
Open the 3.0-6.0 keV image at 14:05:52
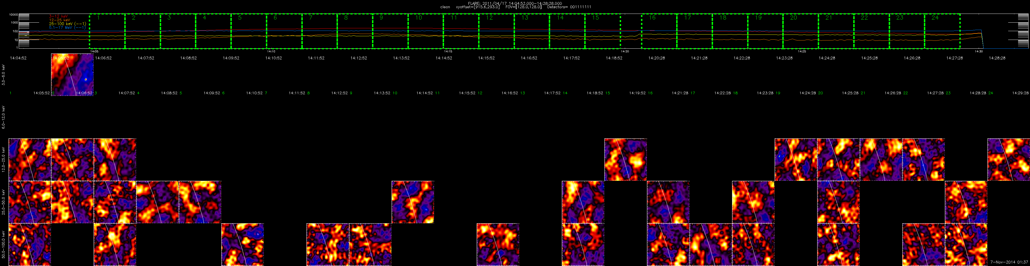tap(72, 75)
